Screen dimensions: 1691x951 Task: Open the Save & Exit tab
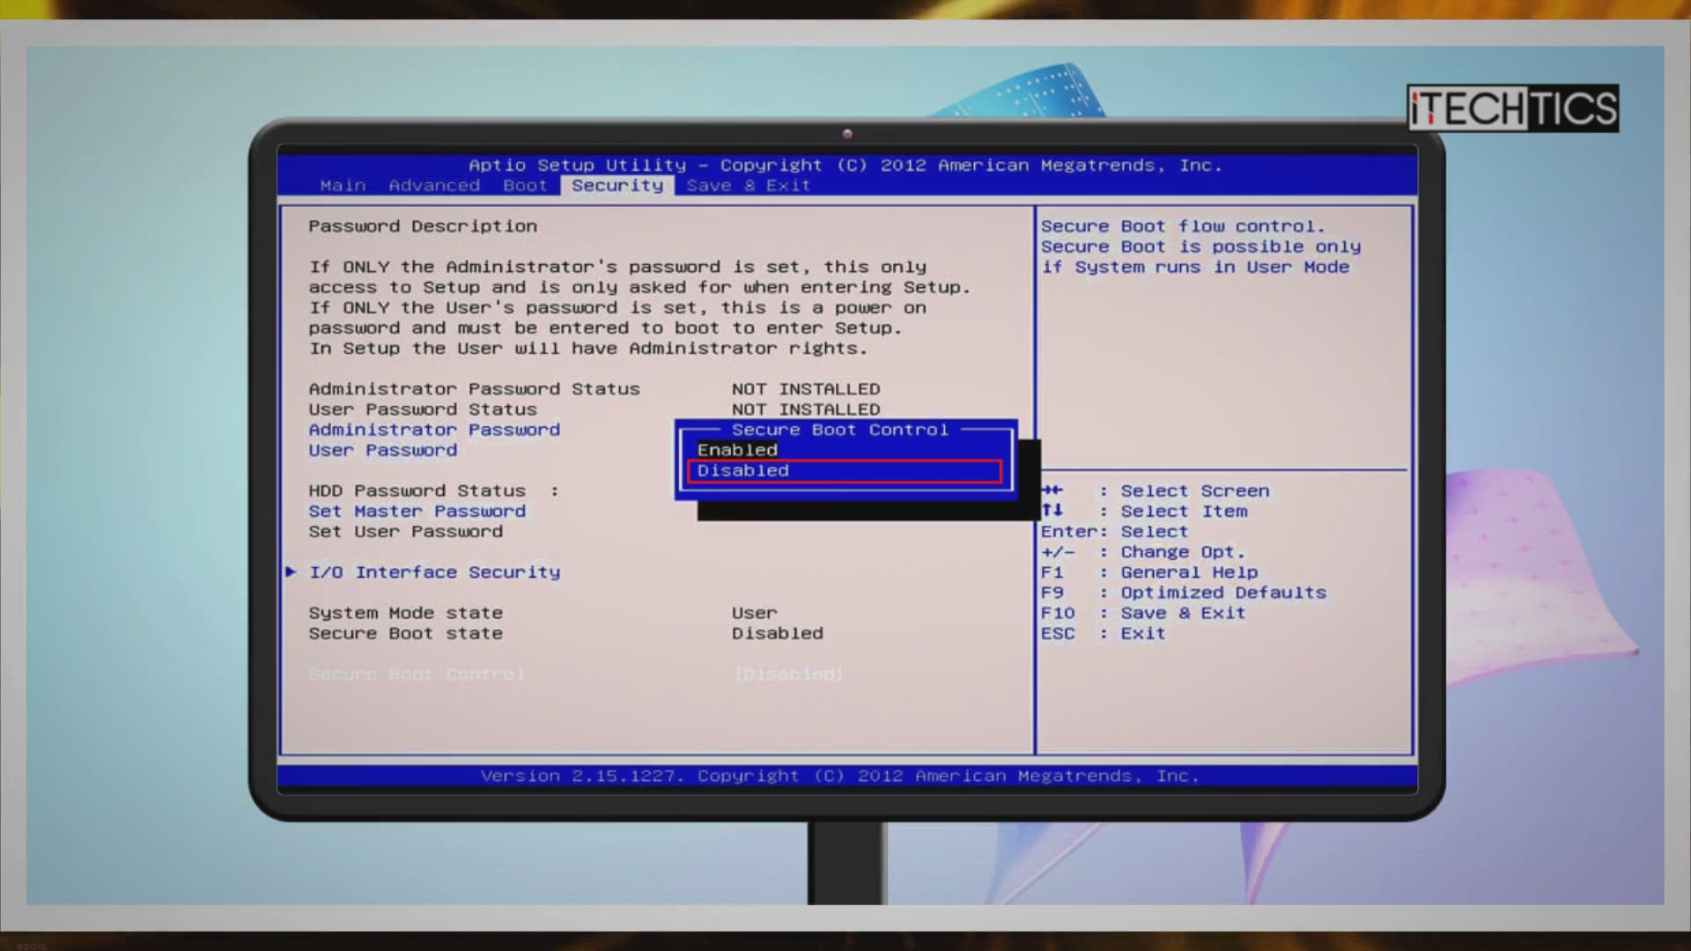(x=748, y=186)
